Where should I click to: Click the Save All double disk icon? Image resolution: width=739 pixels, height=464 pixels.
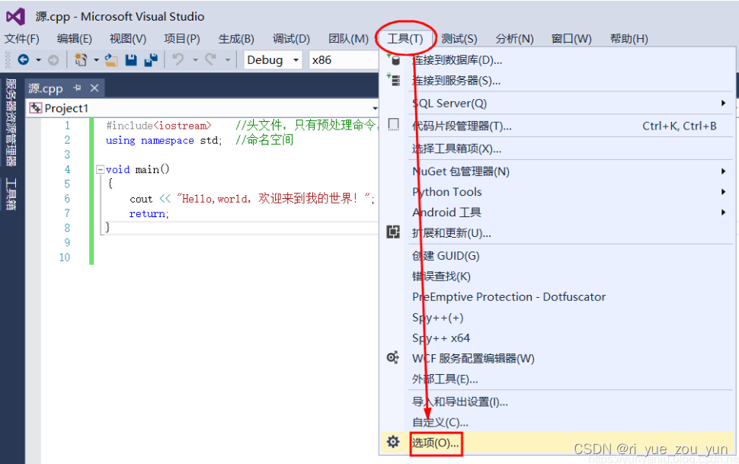click(151, 60)
